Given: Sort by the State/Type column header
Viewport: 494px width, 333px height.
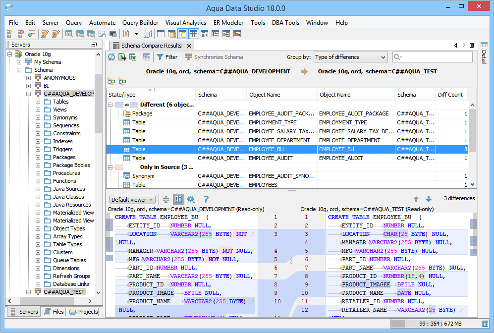Looking at the screenshot, I should [151, 95].
